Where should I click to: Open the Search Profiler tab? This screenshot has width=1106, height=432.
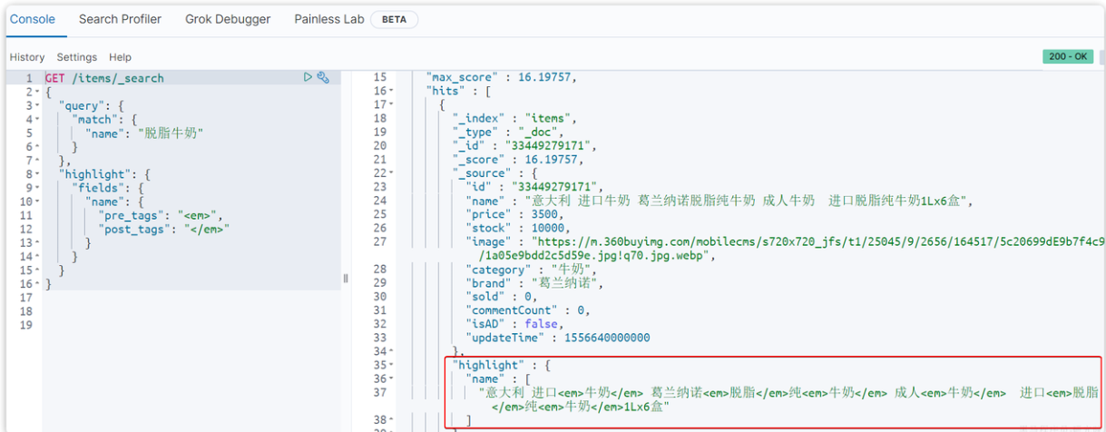(120, 19)
